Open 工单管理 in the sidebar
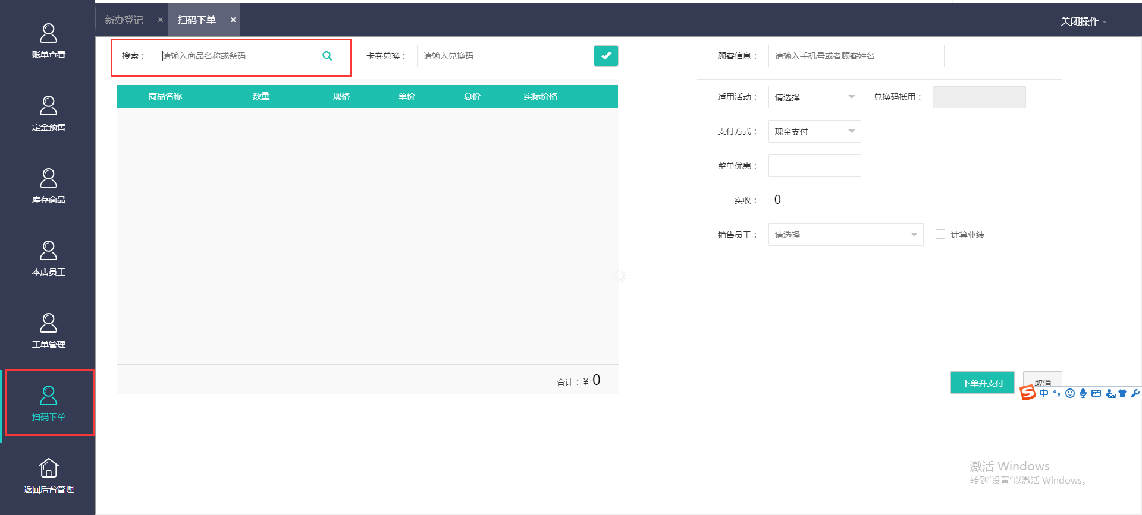 48,331
